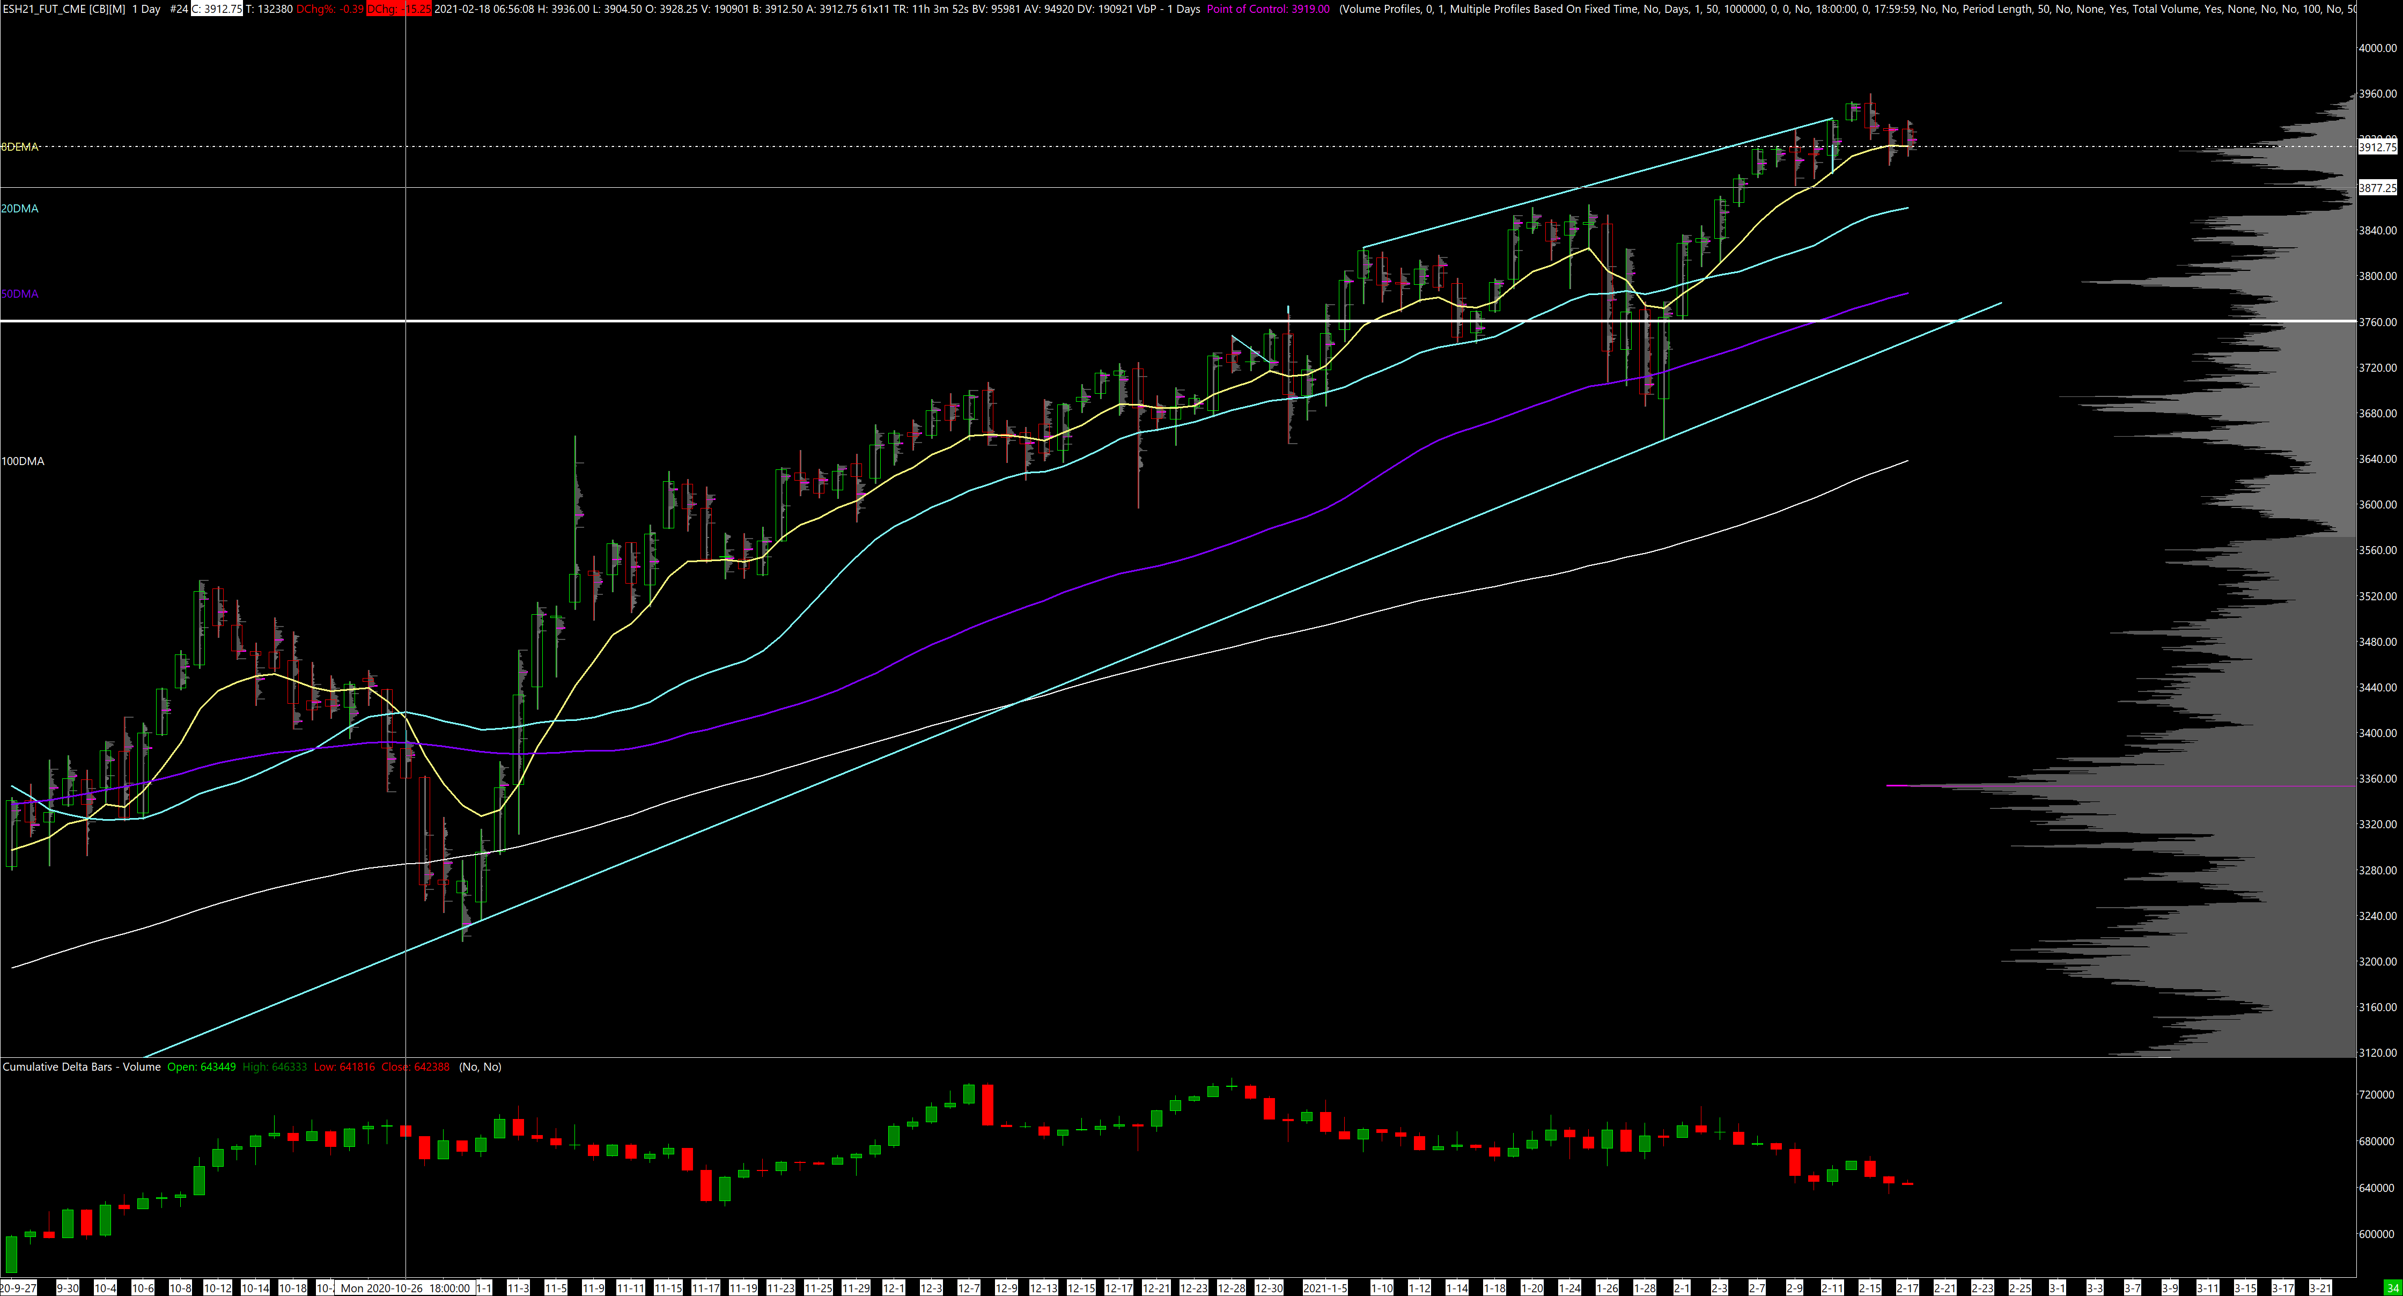Image resolution: width=2403 pixels, height=1296 pixels.
Task: Click the red DChg% value in header
Action: coord(329,9)
